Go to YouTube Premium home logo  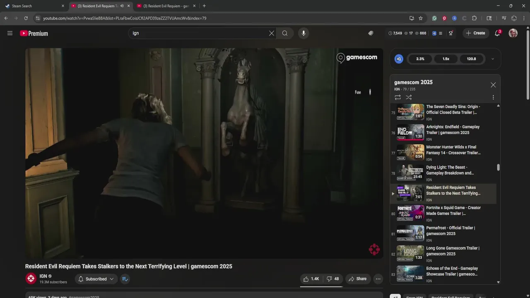tap(34, 34)
